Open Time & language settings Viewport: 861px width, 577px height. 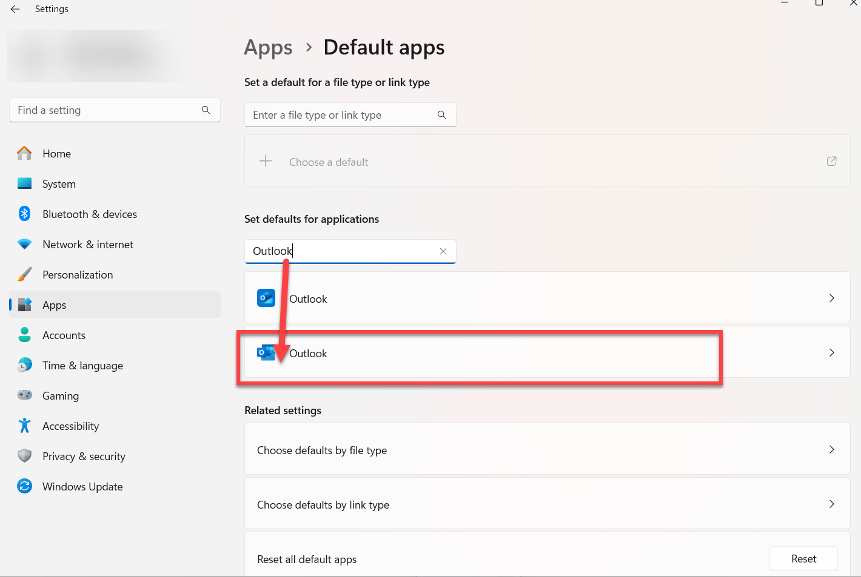[x=115, y=365]
